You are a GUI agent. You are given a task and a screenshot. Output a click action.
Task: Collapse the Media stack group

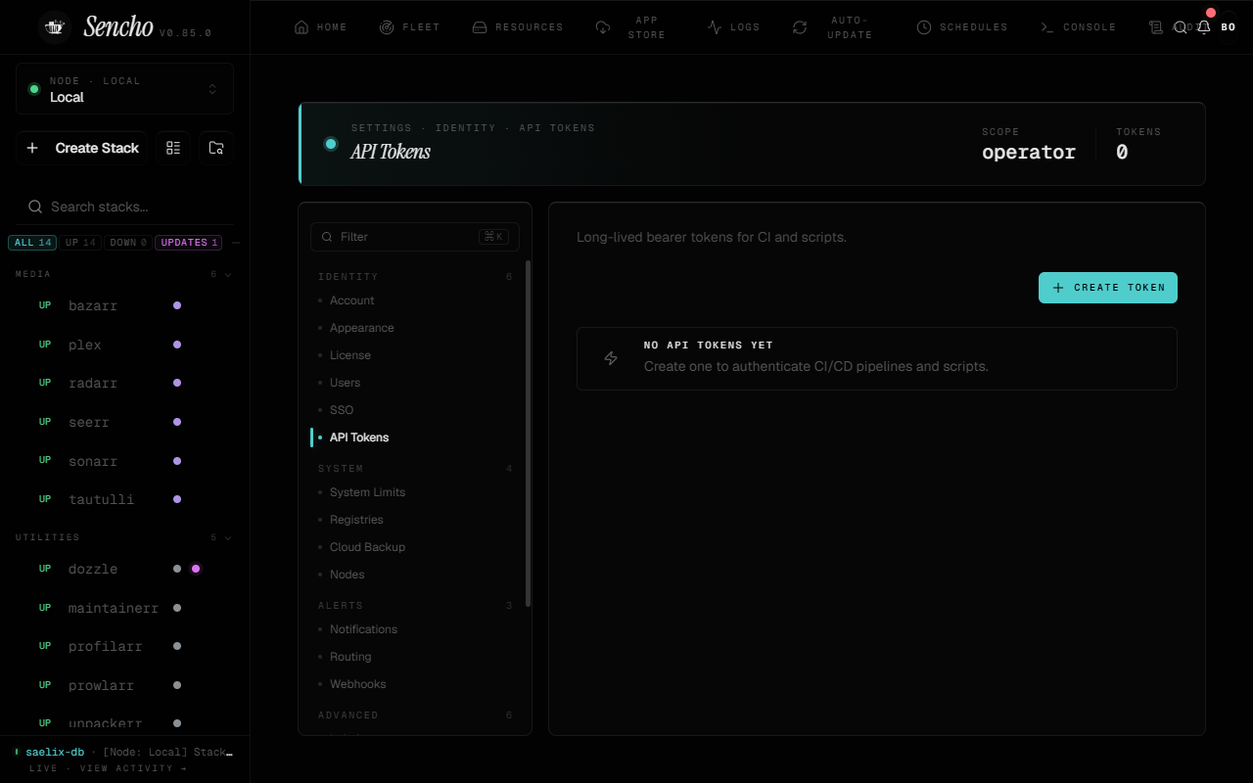coord(124,274)
